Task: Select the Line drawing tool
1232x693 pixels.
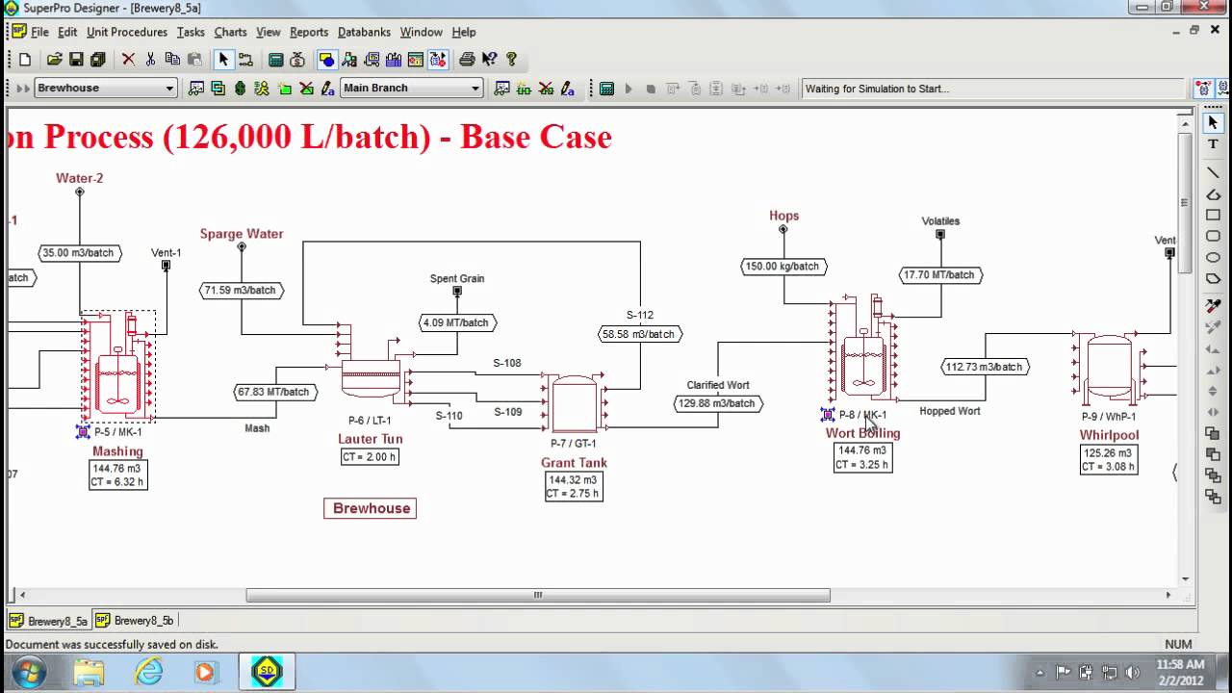Action: [x=1213, y=172]
